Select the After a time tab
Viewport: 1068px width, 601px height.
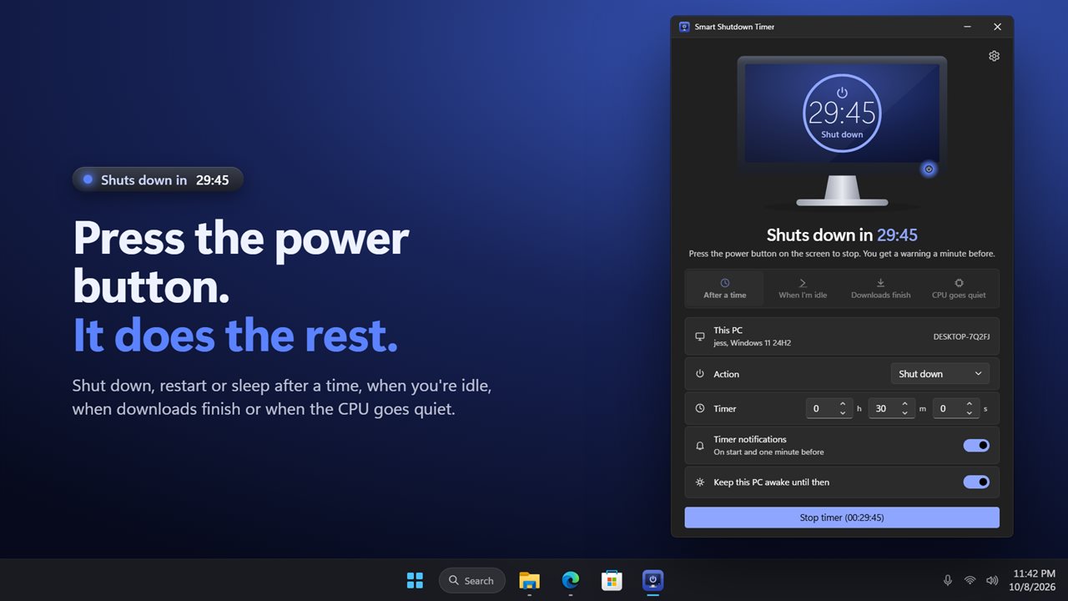[725, 289]
